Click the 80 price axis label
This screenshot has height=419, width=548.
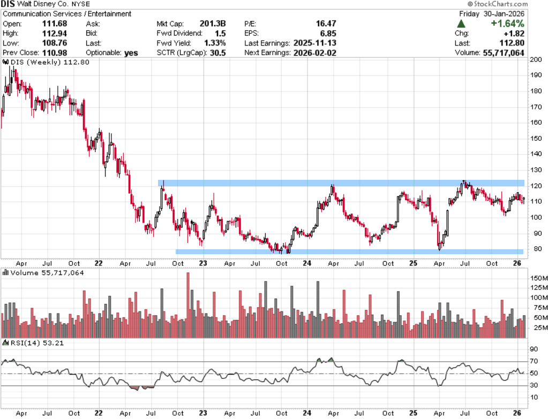(x=537, y=249)
